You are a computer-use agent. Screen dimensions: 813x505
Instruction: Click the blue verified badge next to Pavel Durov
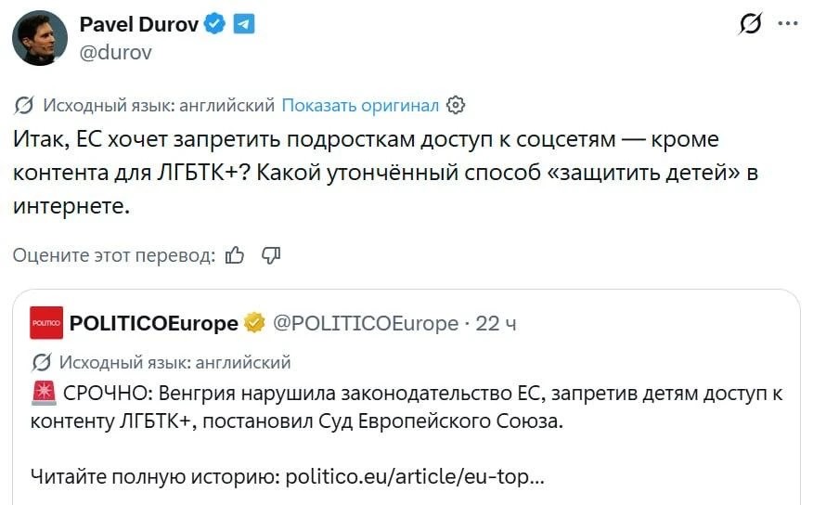pos(215,25)
